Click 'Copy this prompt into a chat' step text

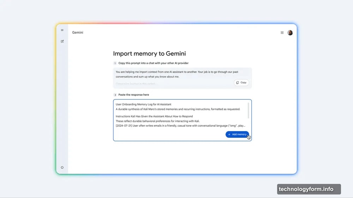tap(153, 63)
